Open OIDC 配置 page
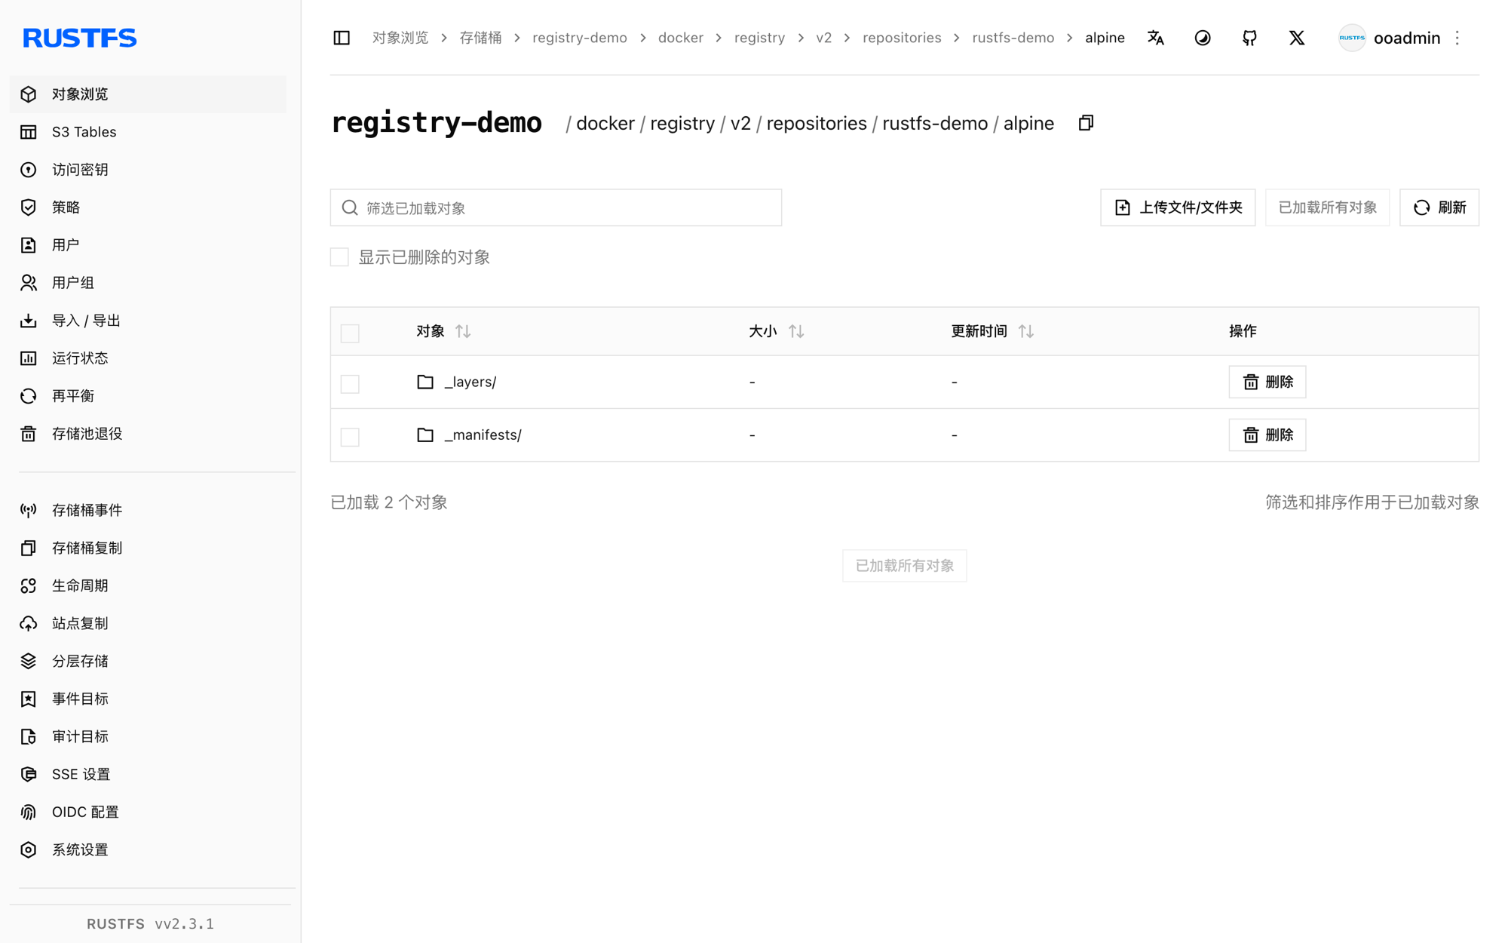The width and height of the screenshot is (1508, 943). [148, 812]
